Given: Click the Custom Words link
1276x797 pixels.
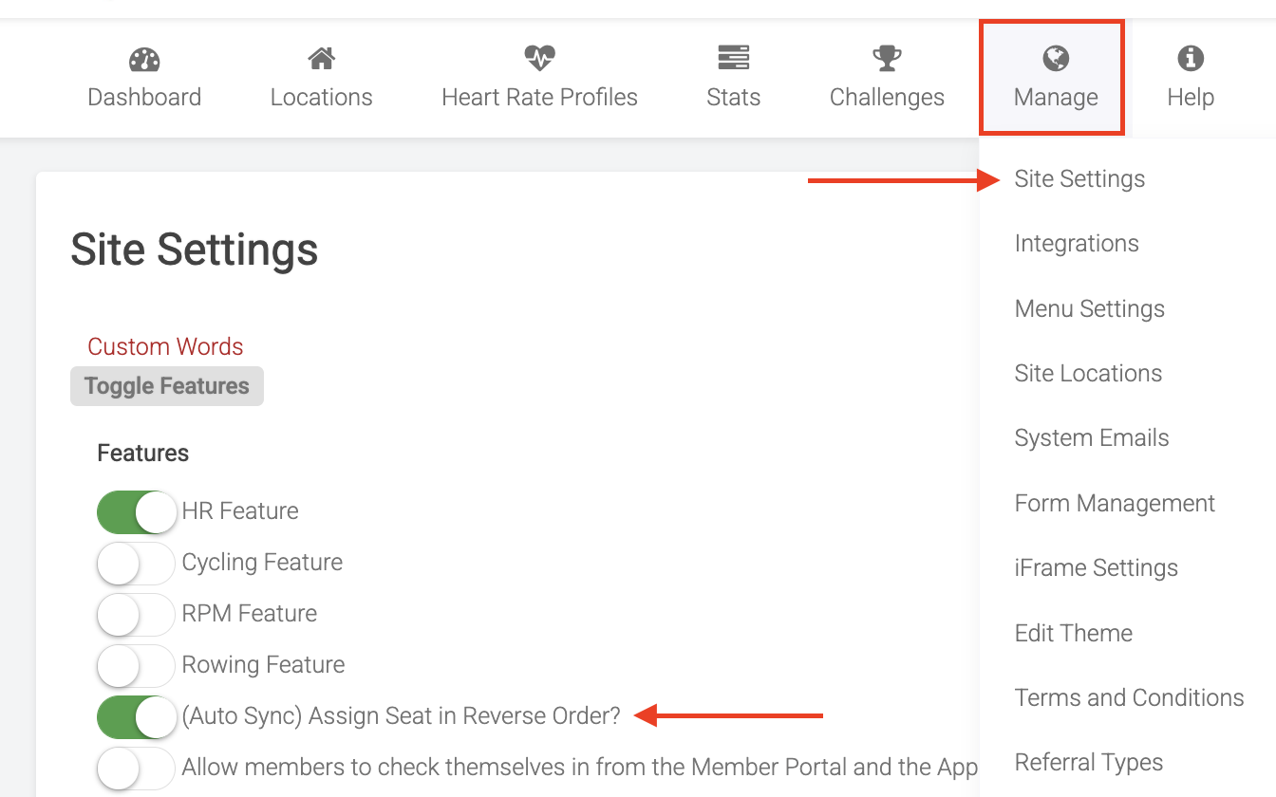Looking at the screenshot, I should click(x=165, y=346).
